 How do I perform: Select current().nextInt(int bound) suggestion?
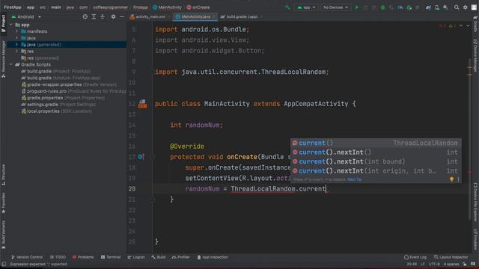pyautogui.click(x=376, y=161)
